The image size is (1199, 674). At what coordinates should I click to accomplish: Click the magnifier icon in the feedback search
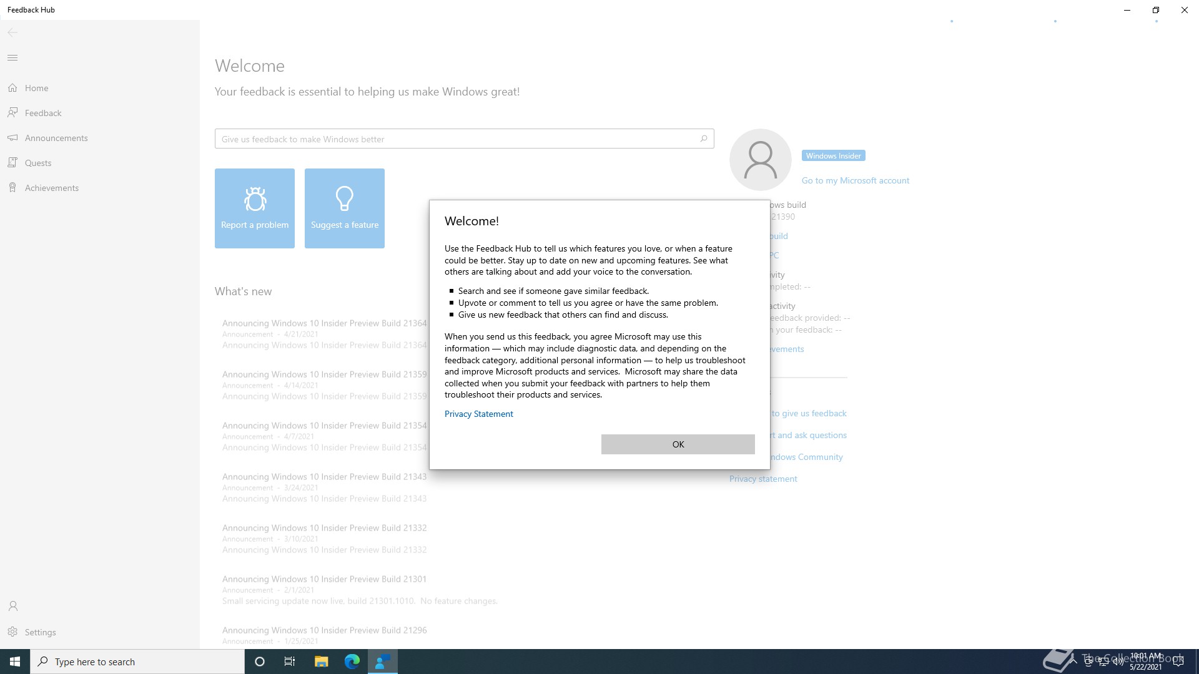[x=703, y=139]
